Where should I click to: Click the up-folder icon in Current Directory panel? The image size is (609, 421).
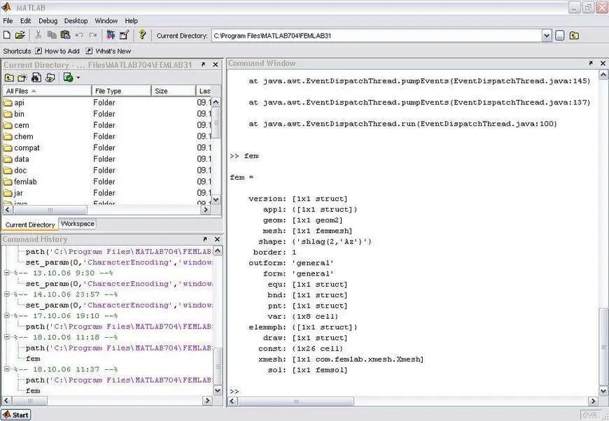coord(9,78)
